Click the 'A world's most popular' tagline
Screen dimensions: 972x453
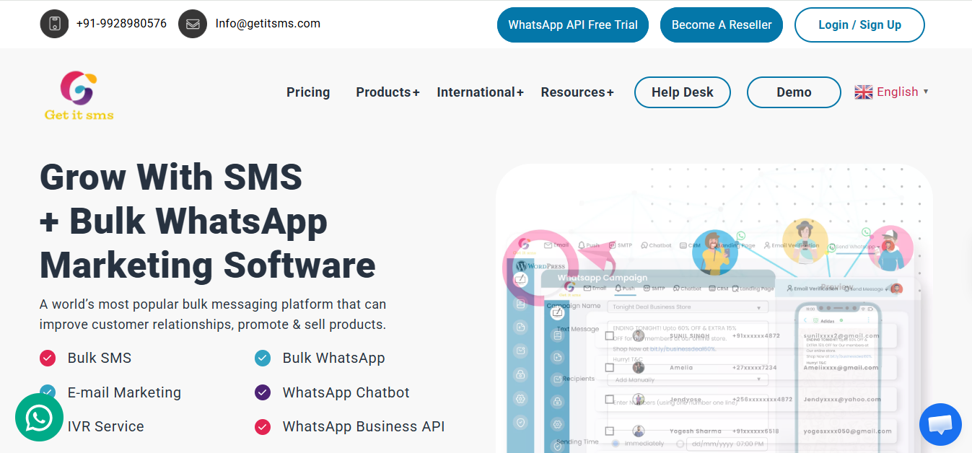coord(213,315)
